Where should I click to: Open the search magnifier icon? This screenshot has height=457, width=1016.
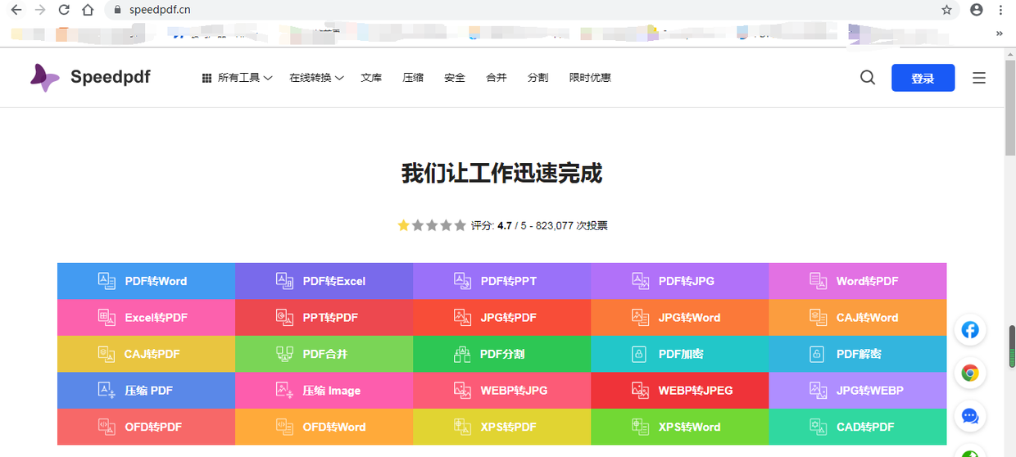868,78
